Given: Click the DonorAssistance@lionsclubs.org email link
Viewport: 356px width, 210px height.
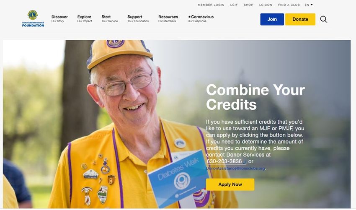Looking at the screenshot, I should pos(235,169).
